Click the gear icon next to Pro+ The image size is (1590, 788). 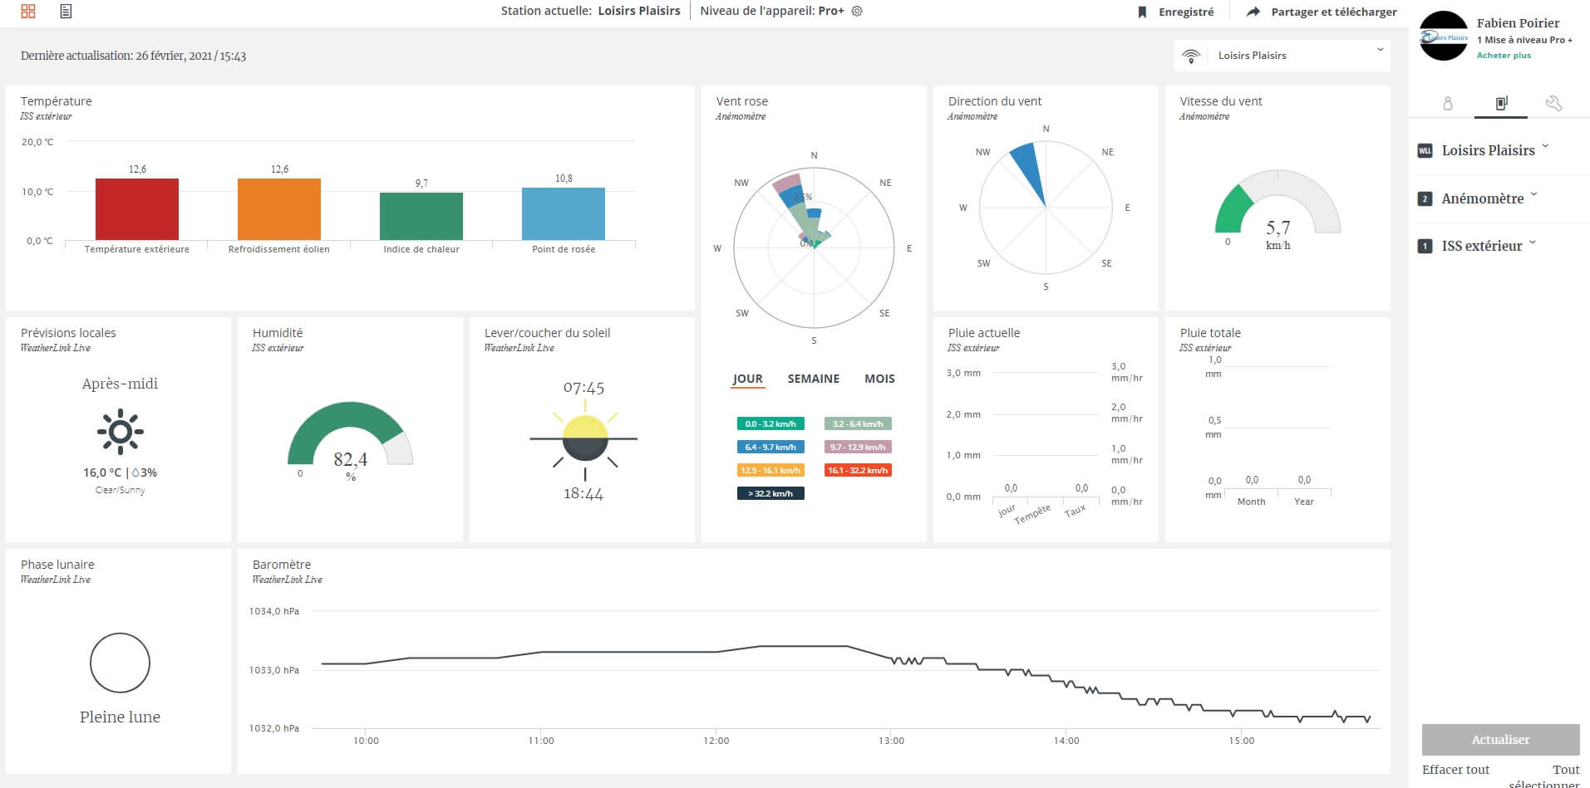pos(857,11)
